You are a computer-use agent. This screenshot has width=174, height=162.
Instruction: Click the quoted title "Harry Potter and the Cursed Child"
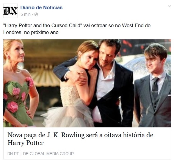[x=43, y=26]
